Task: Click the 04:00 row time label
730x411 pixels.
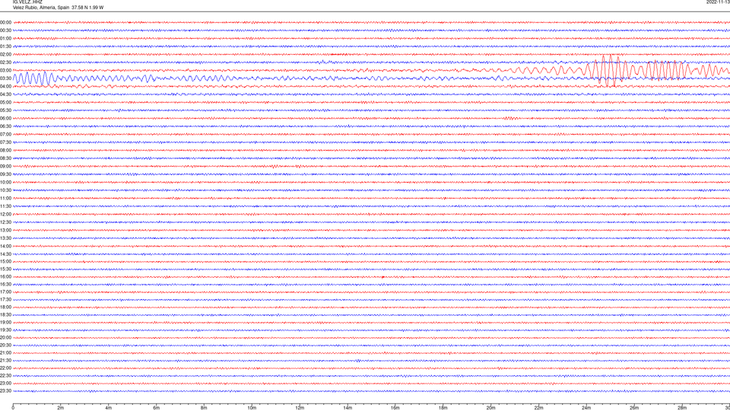Action: 5,86
